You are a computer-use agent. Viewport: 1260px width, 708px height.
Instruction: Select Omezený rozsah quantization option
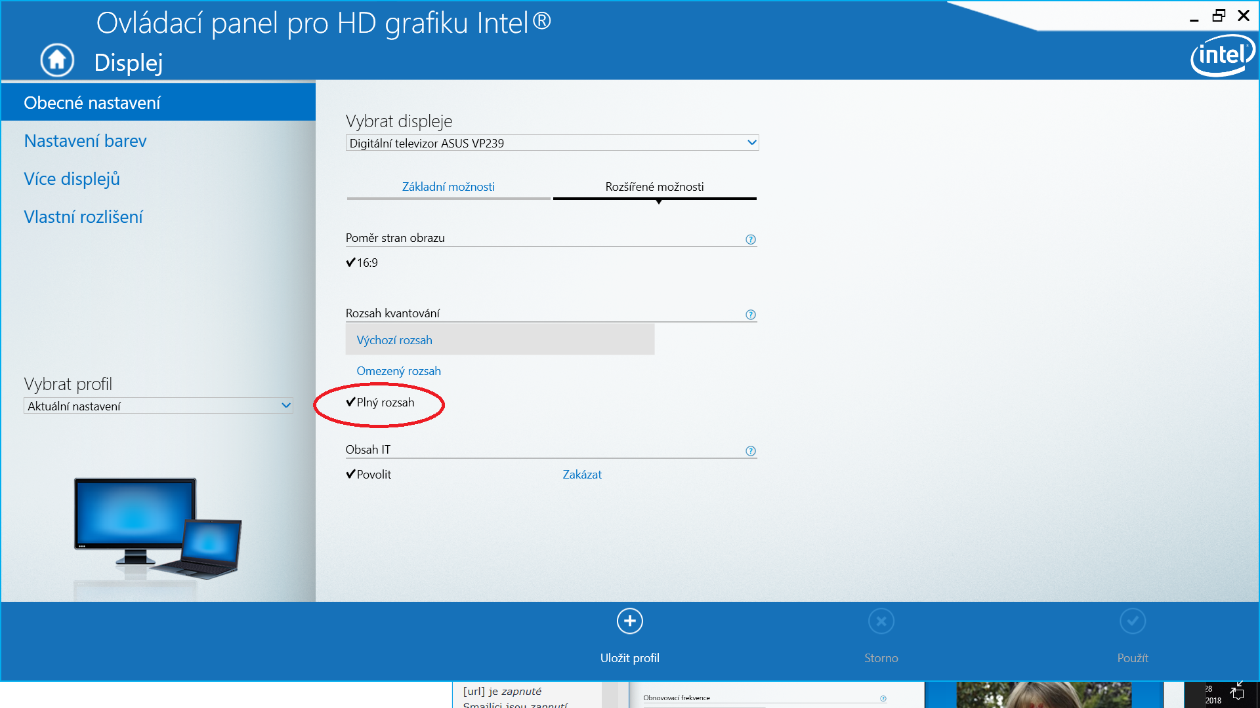(x=398, y=371)
